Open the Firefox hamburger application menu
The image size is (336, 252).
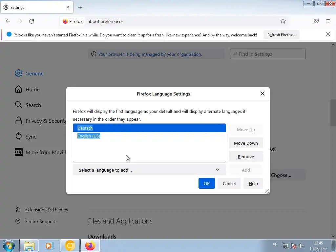[x=328, y=21]
